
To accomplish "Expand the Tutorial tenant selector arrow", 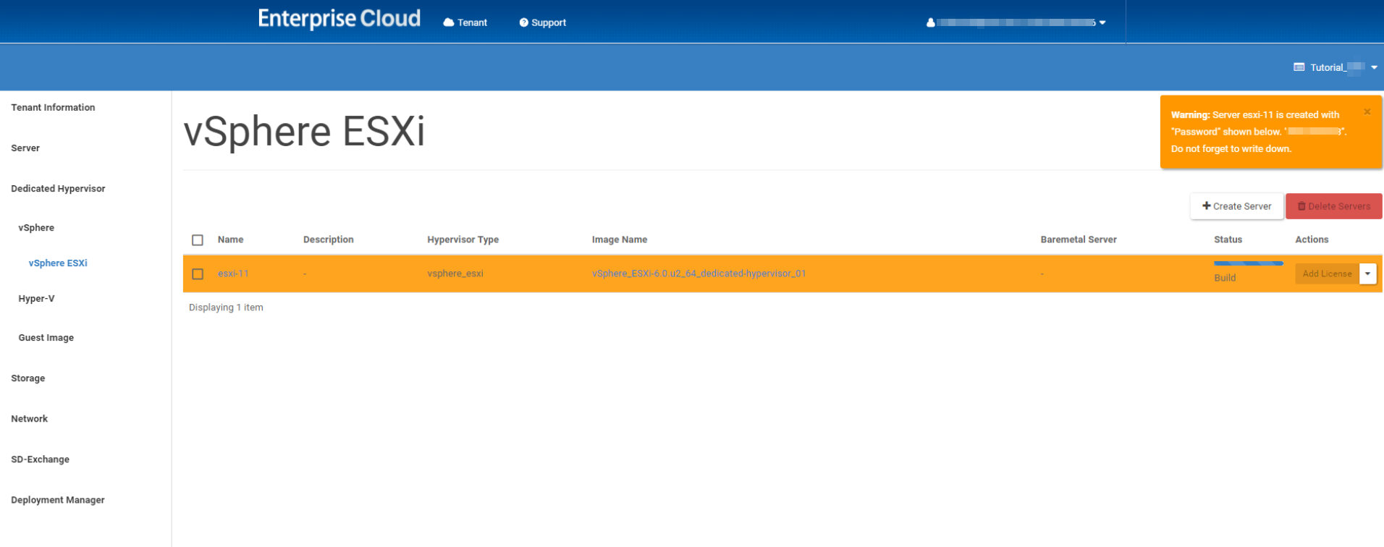I will coord(1374,67).
